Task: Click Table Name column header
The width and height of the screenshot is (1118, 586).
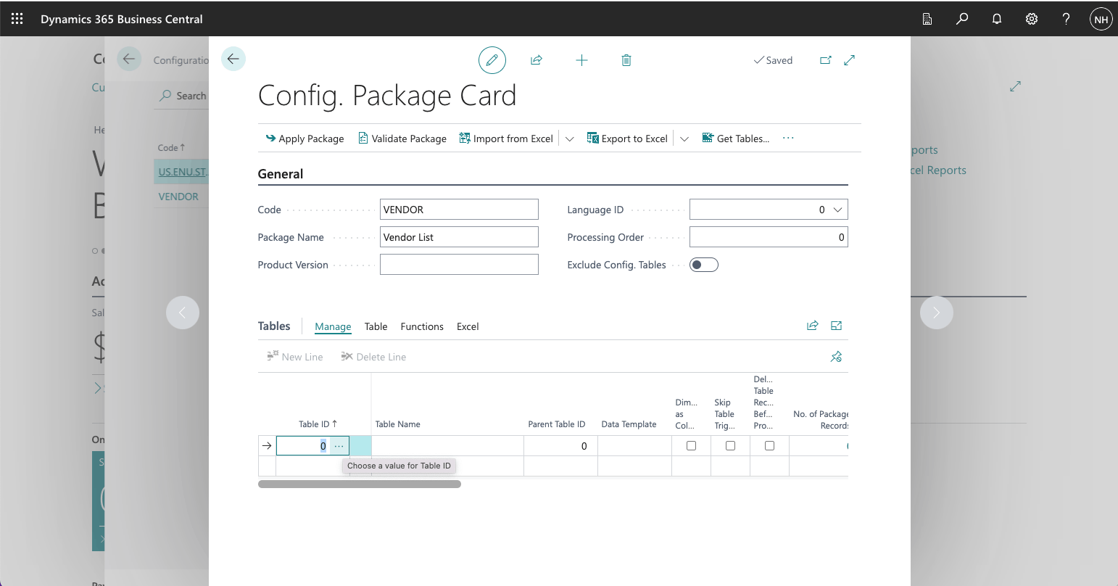Action: 397,424
